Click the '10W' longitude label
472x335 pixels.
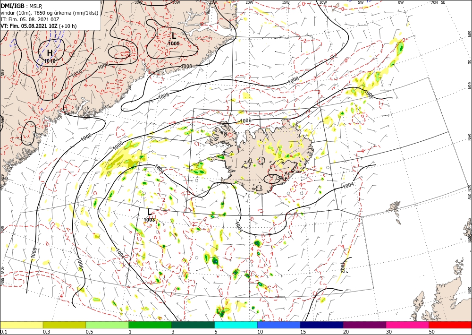click(323, 2)
